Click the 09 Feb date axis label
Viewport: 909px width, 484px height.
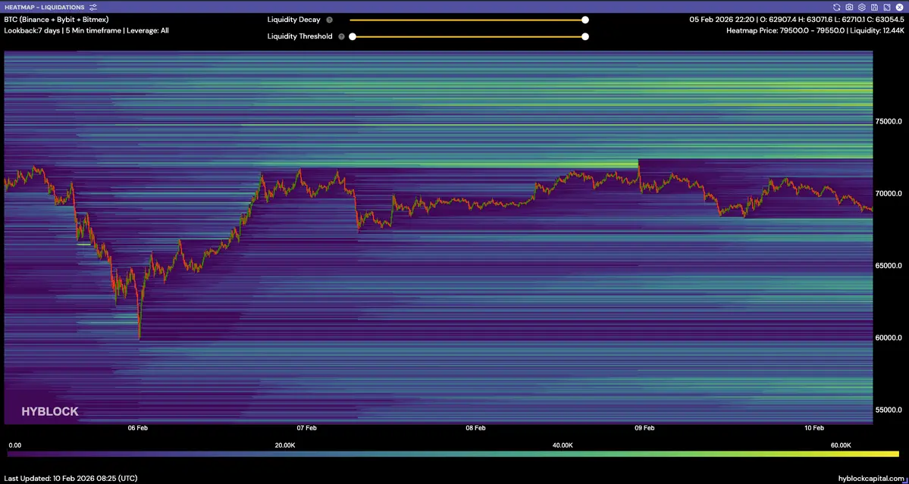(x=644, y=428)
